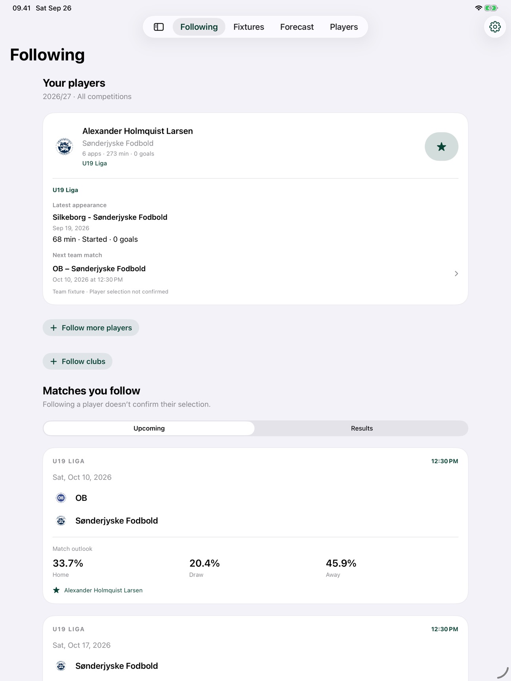Screen dimensions: 511x681
Task: Tap the plus icon on Follow clubs
Action: coord(53,361)
